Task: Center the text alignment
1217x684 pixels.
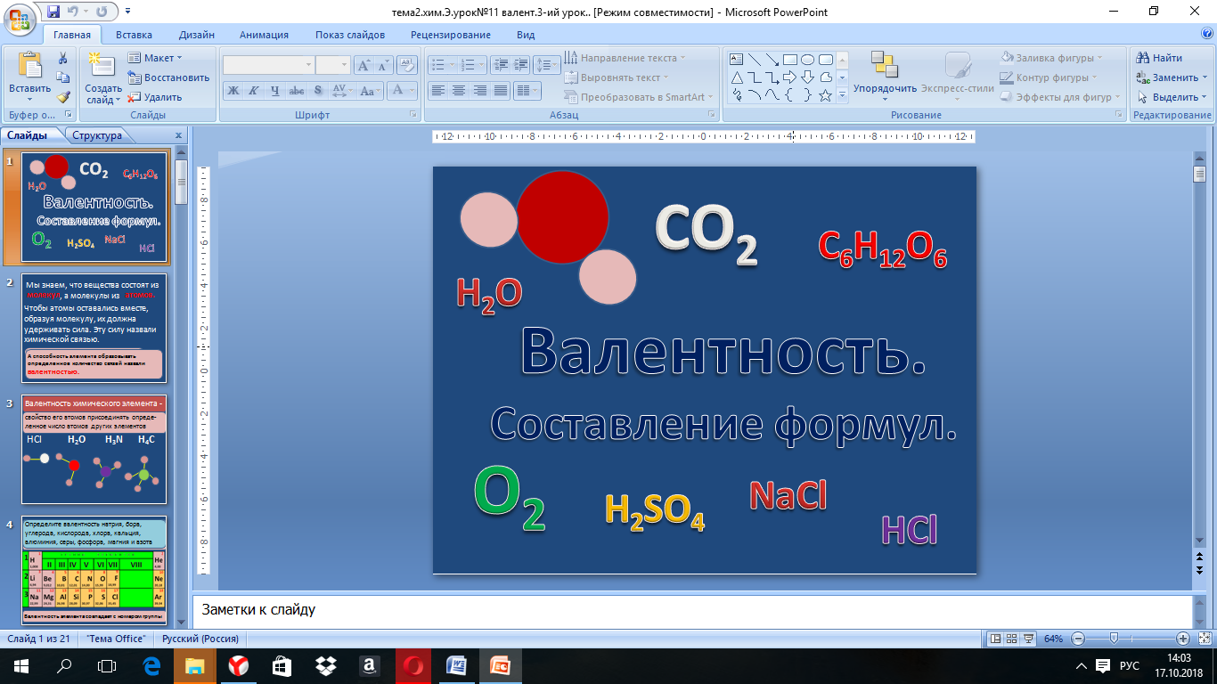Action: 459,90
